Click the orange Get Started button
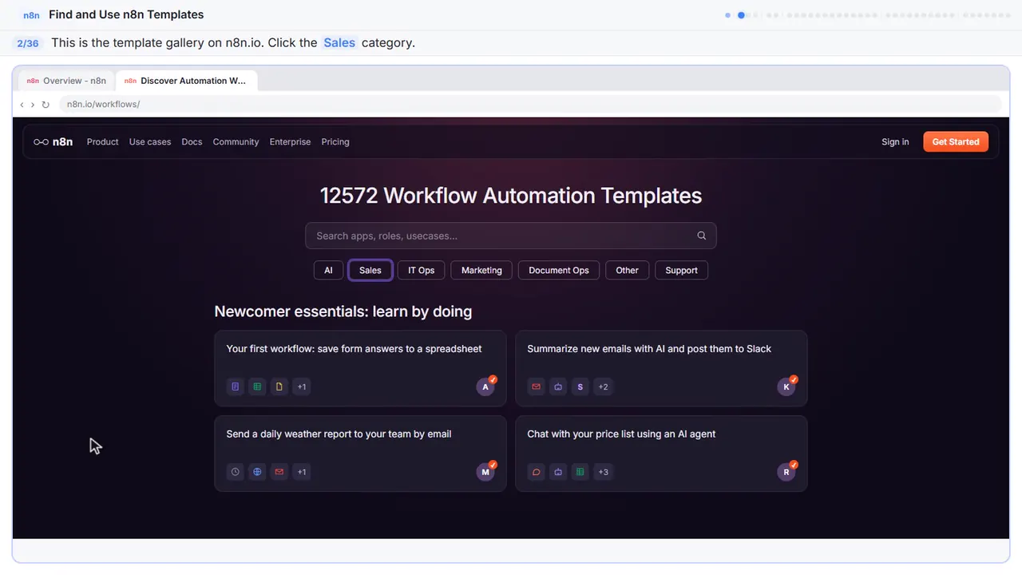This screenshot has height=575, width=1022. point(956,142)
